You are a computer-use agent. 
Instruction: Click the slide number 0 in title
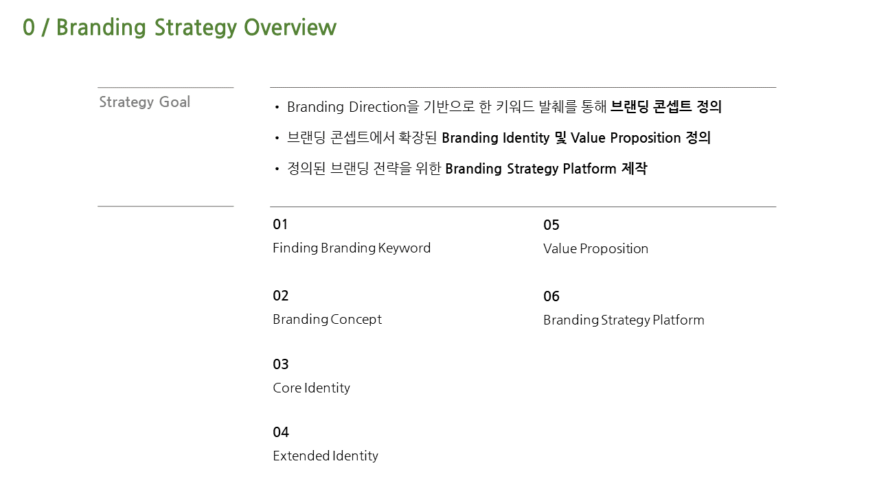pyautogui.click(x=28, y=27)
